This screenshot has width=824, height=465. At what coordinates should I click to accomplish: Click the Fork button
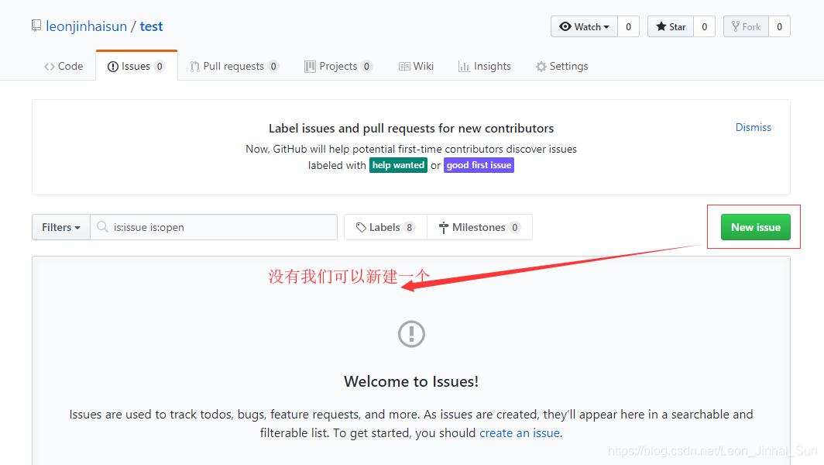[x=747, y=27]
